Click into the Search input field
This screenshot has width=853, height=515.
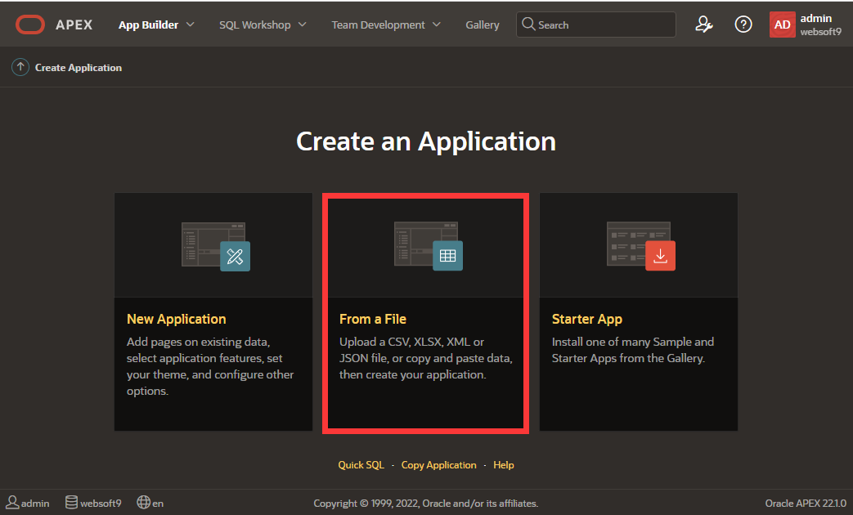(604, 25)
